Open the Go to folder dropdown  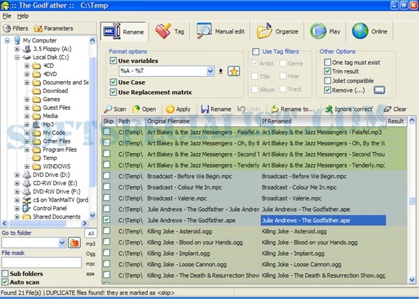pos(62,243)
